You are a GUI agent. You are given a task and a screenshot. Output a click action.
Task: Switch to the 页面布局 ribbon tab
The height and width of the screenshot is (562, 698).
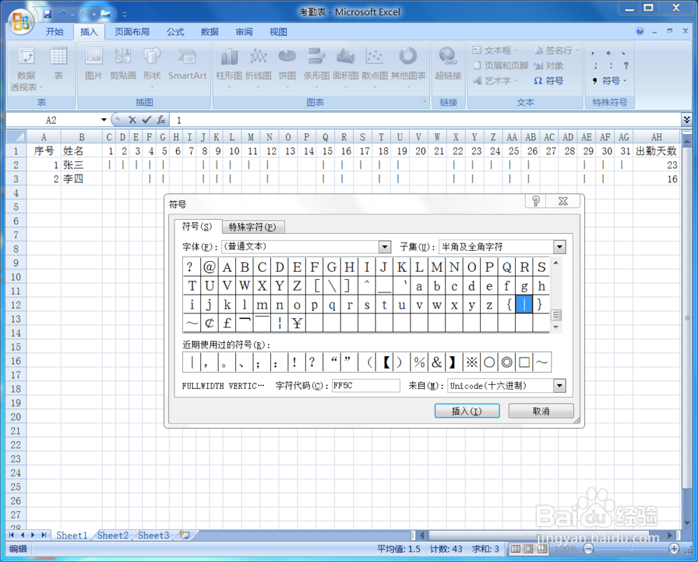click(132, 31)
